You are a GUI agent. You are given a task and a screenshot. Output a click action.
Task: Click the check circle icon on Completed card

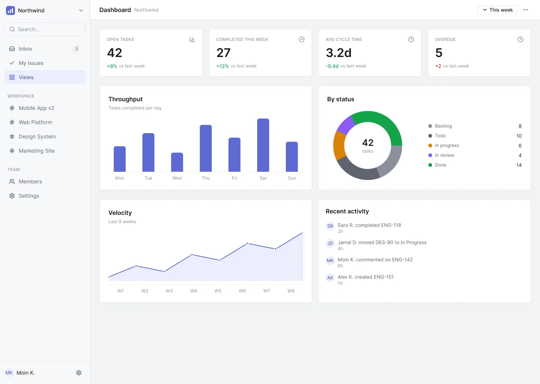coord(301,39)
